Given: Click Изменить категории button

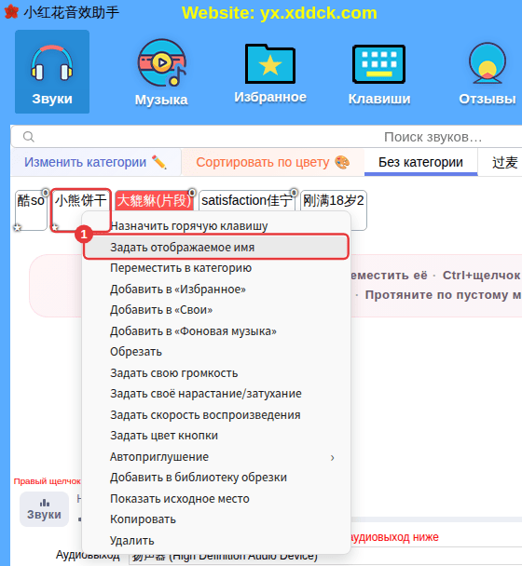Looking at the screenshot, I should (96, 162).
